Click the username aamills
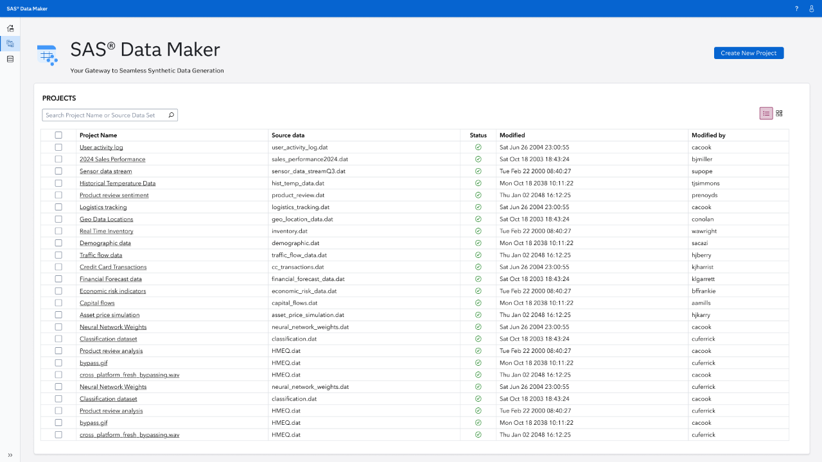 pos(702,303)
